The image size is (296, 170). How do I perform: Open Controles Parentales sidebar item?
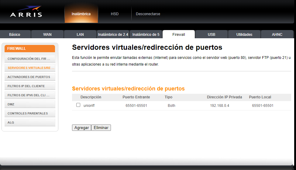coord(30,114)
